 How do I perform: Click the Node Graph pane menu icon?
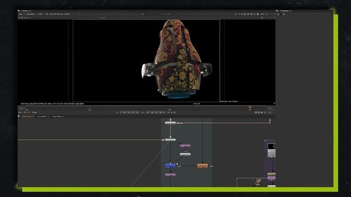(19, 117)
